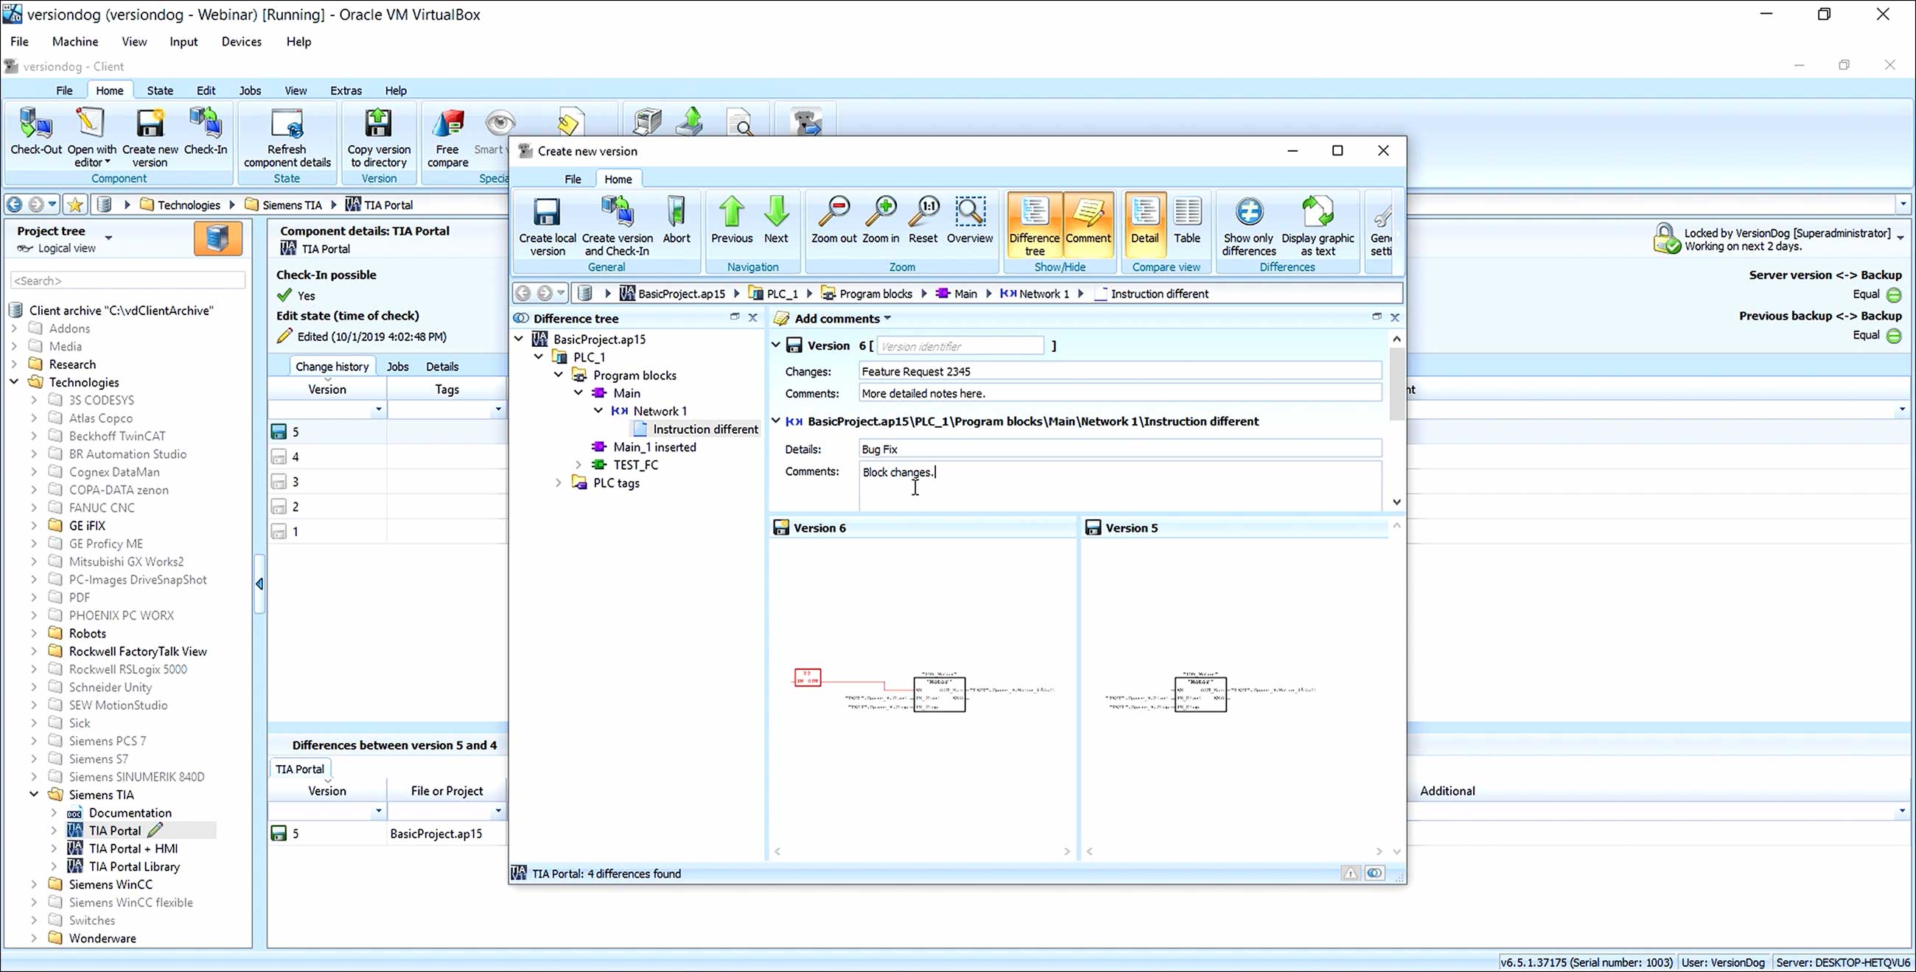Go to Previous difference
1916x972 pixels.
pyautogui.click(x=731, y=219)
